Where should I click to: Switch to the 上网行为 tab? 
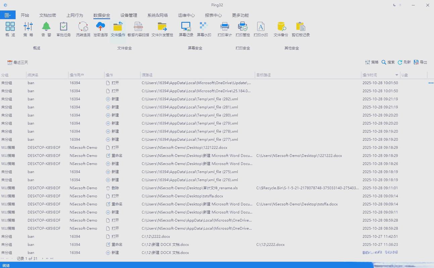point(75,15)
